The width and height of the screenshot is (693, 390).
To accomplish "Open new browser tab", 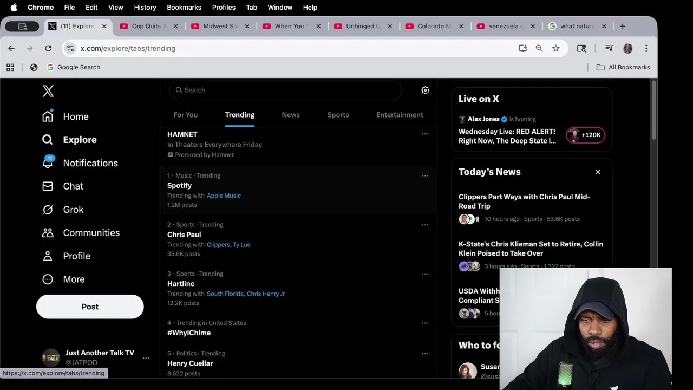I will [623, 26].
